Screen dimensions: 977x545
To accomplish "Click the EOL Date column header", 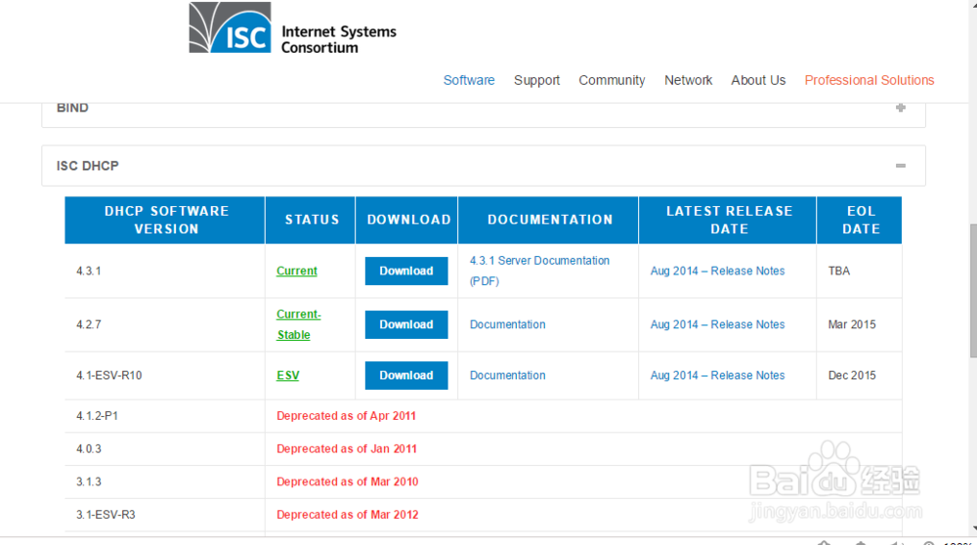I will coord(859,220).
